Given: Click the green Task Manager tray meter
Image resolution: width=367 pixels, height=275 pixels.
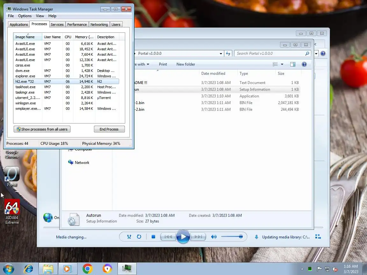Looking at the screenshot, I should point(310,269).
